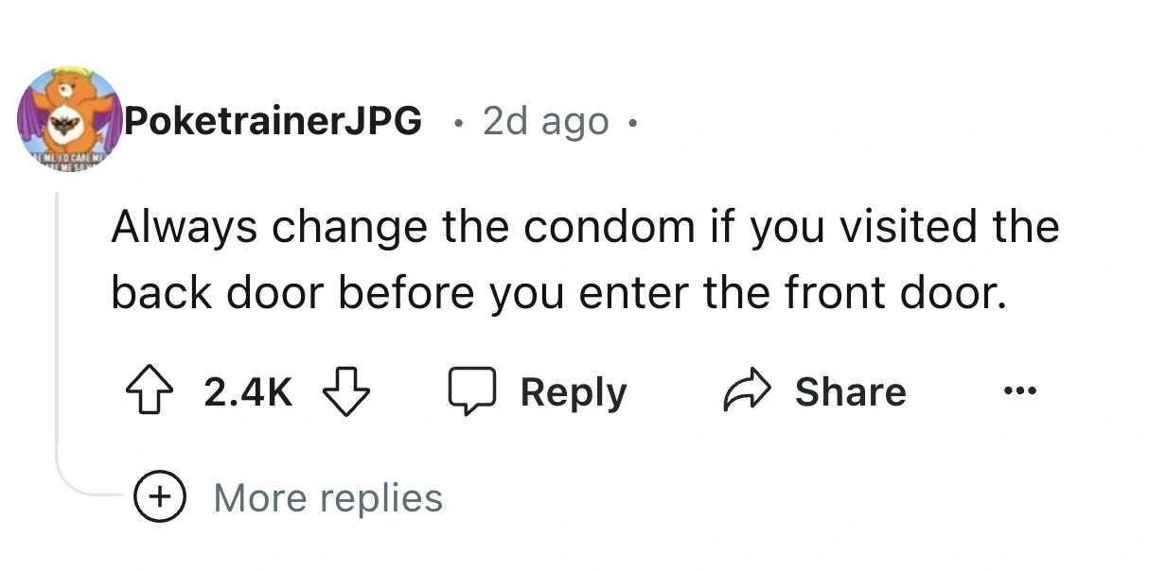Click the trailing dot after "2d ago"
1149x571 pixels.
click(x=633, y=122)
